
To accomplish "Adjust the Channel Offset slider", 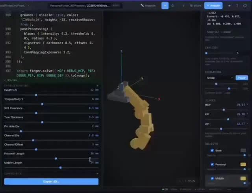I will (x=51, y=149).
